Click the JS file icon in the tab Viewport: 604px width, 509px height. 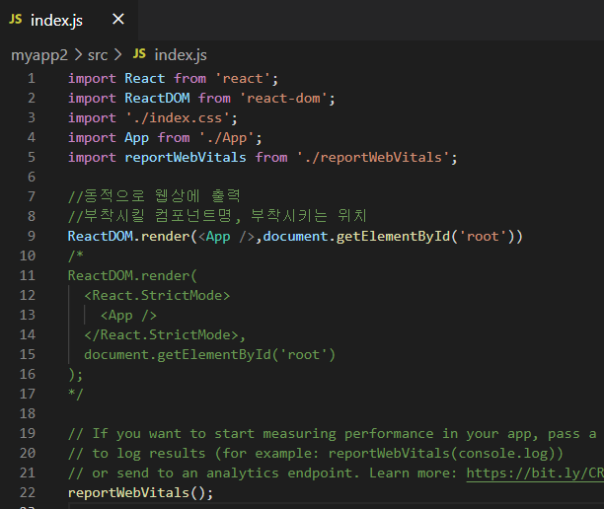tap(16, 19)
